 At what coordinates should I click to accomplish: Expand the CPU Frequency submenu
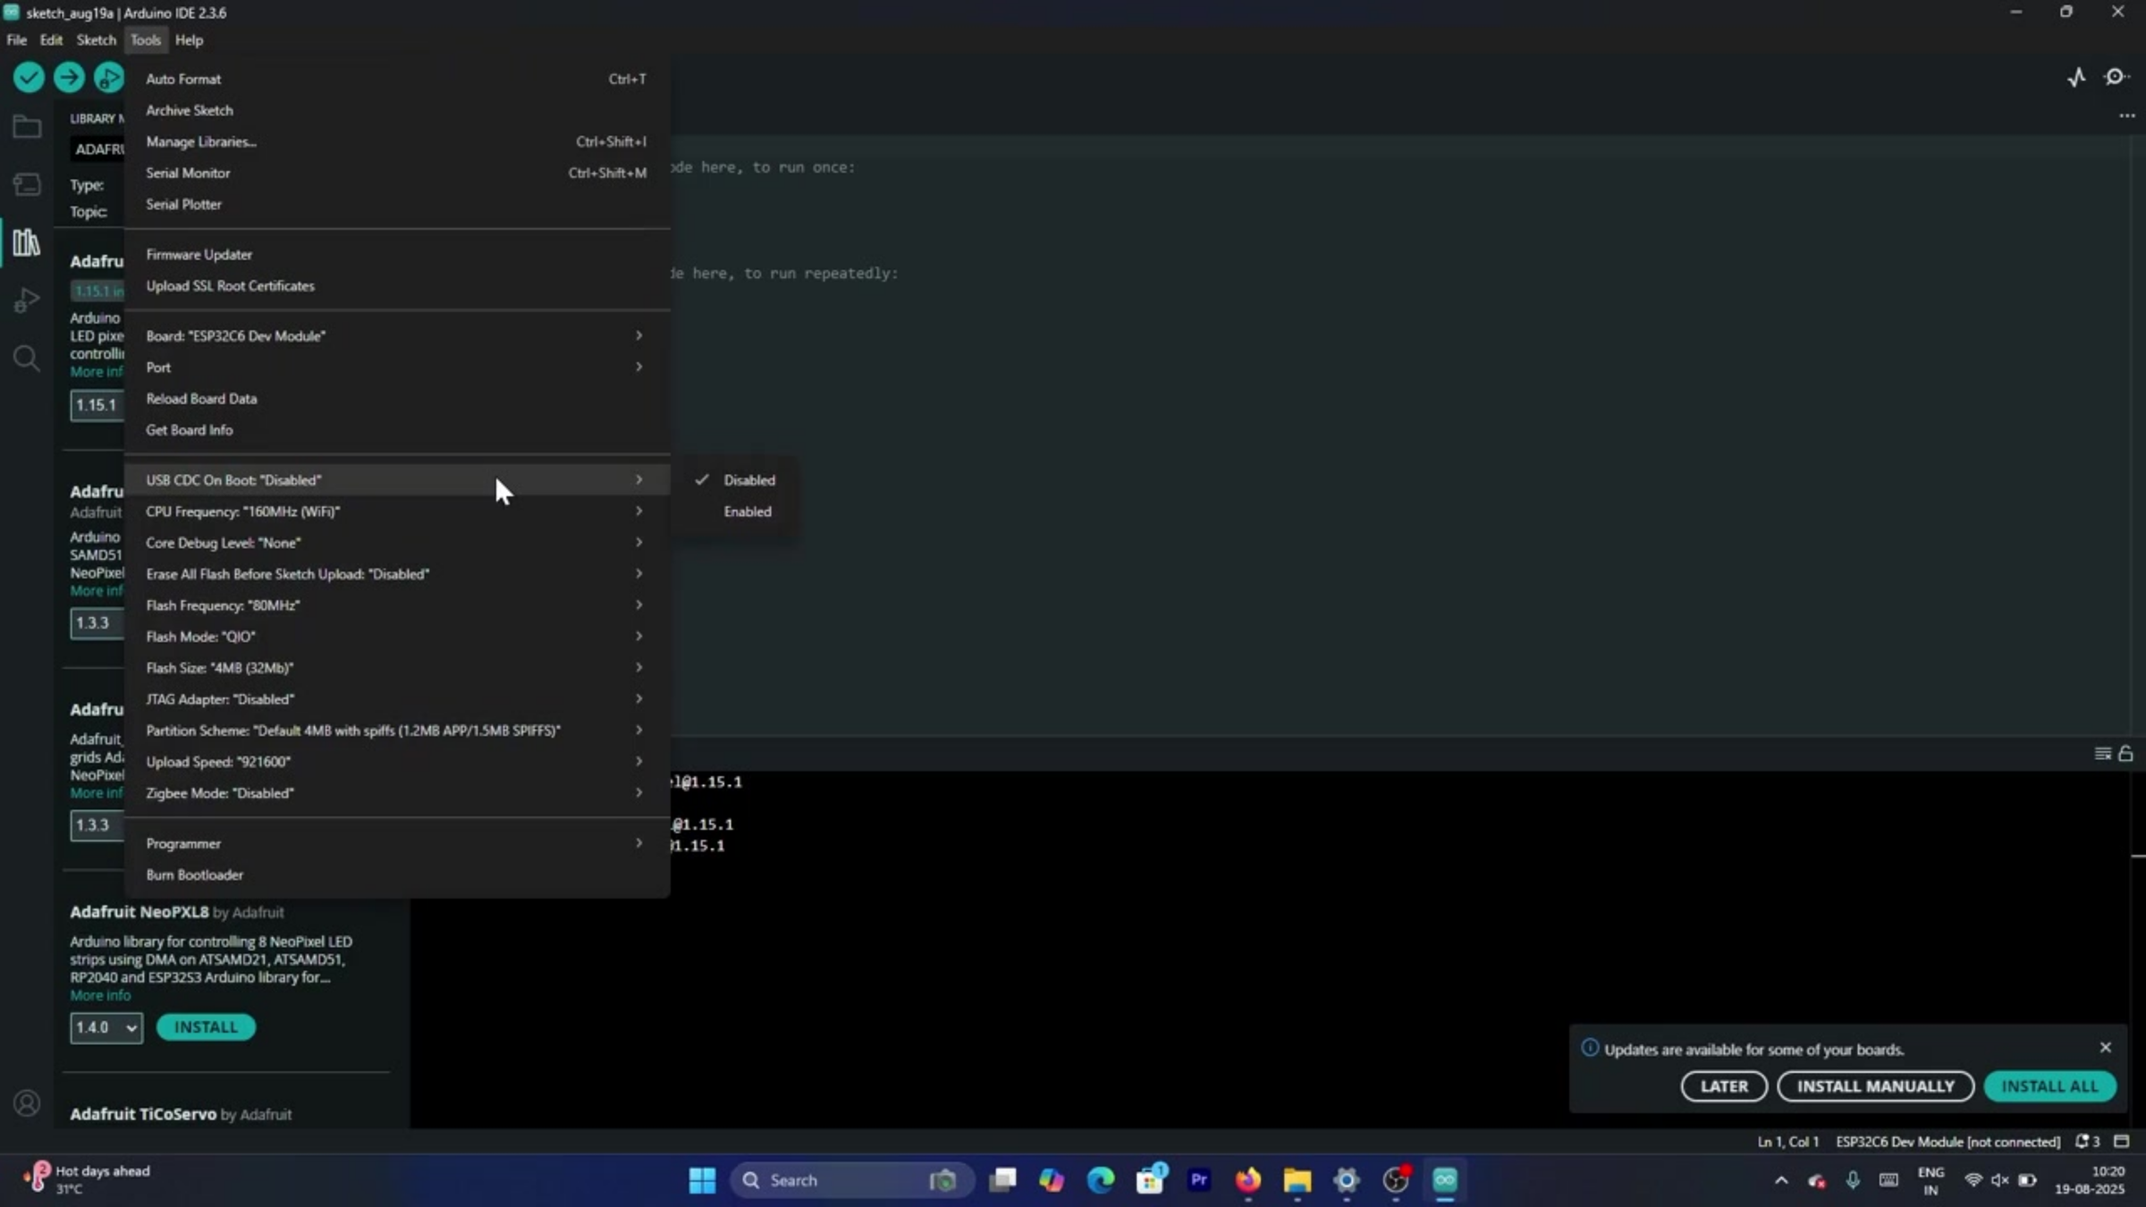click(397, 511)
